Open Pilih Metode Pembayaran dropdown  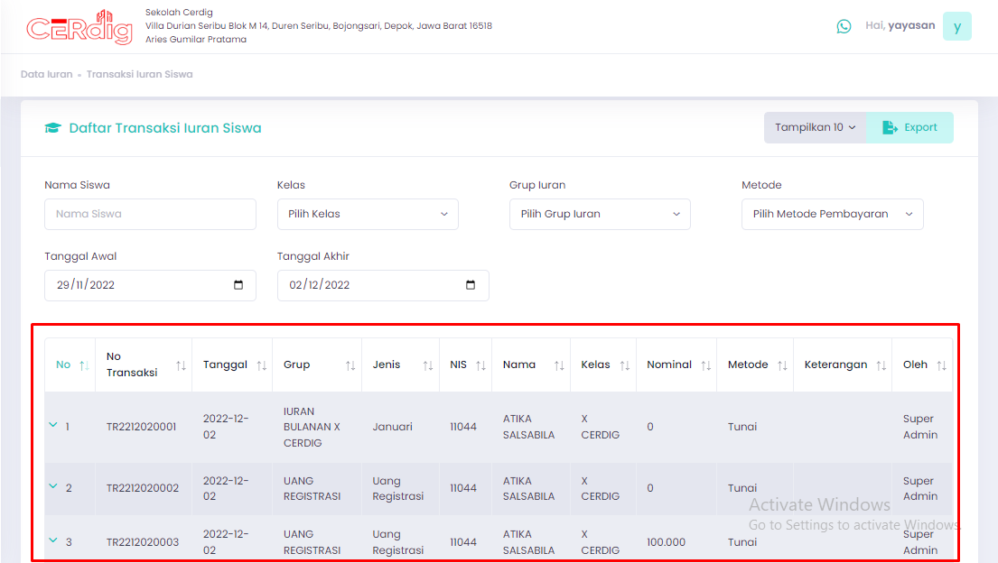833,215
